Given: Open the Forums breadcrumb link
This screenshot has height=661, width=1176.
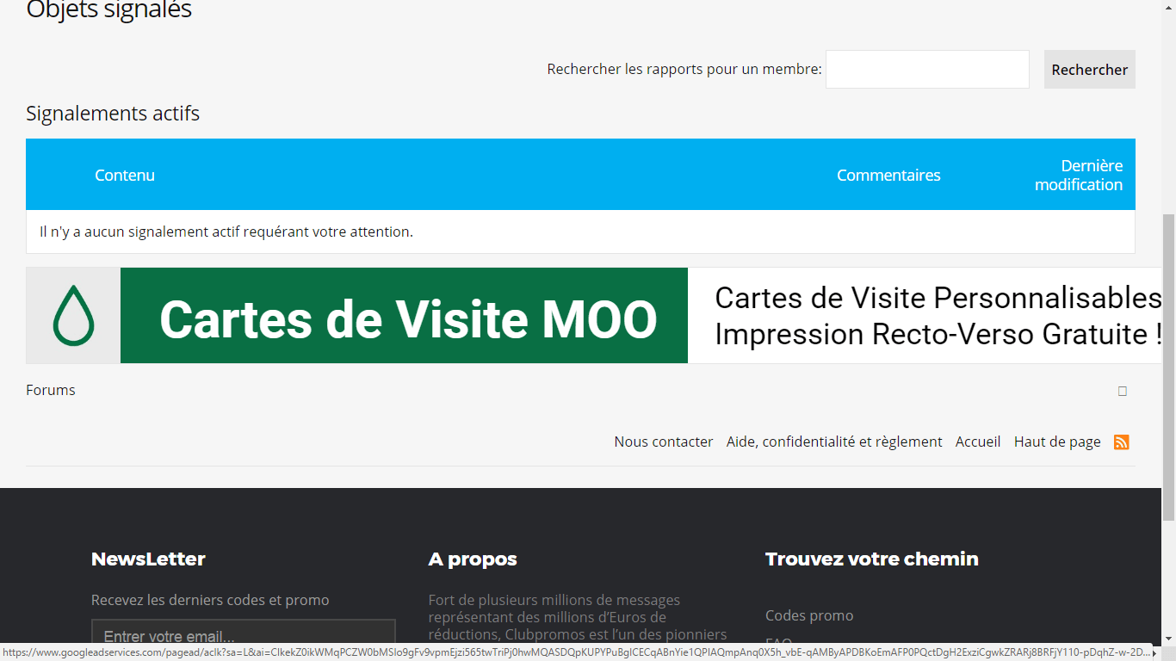Looking at the screenshot, I should tap(51, 391).
